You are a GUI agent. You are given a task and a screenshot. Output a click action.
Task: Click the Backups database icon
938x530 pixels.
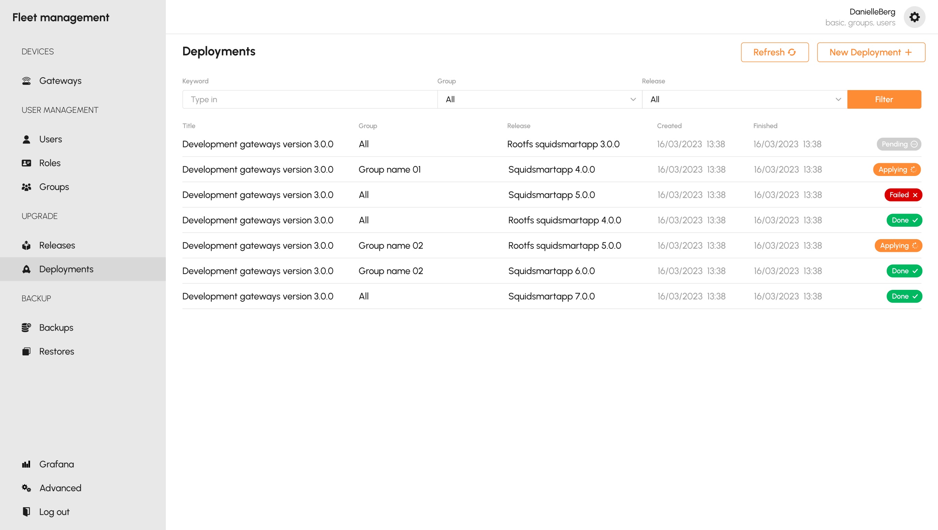(x=26, y=327)
